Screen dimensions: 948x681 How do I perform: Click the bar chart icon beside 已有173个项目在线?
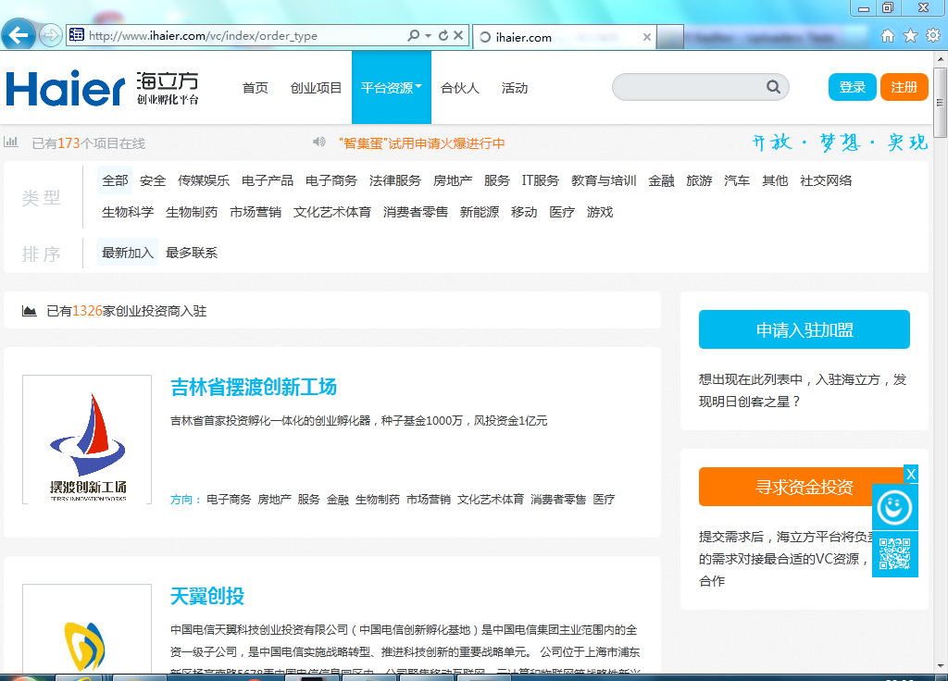click(x=11, y=142)
